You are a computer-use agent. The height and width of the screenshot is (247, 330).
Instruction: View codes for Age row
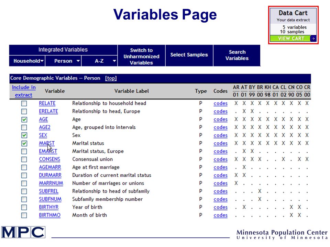[221, 119]
